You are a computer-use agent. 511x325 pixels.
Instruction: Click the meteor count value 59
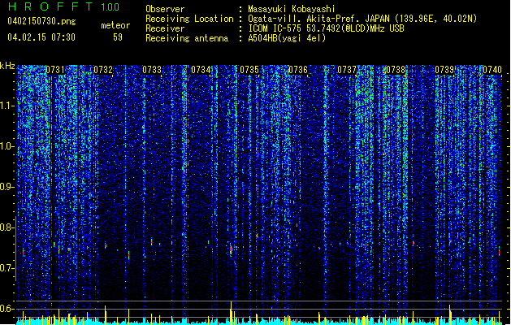click(118, 37)
